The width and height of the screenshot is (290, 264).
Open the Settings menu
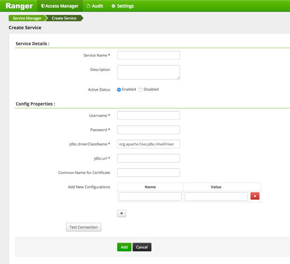tap(122, 6)
